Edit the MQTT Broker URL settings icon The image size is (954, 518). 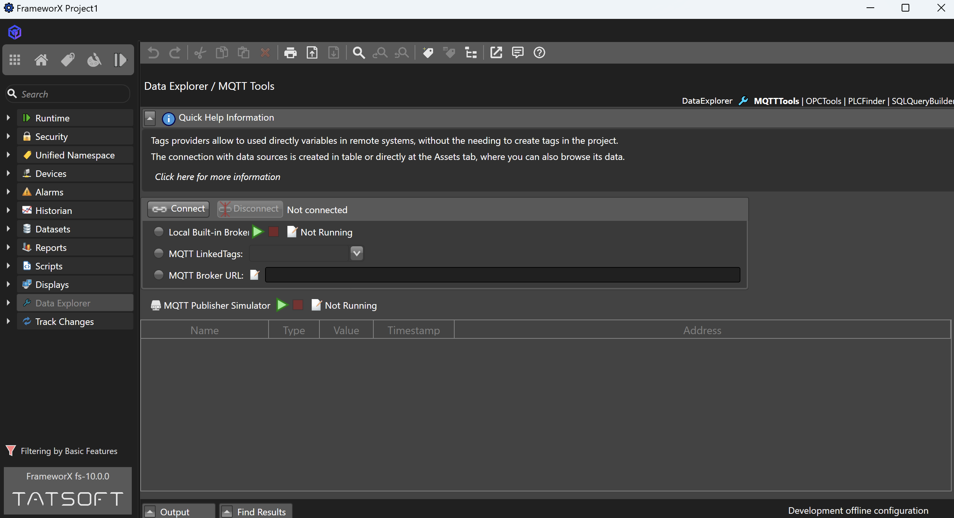coord(255,275)
